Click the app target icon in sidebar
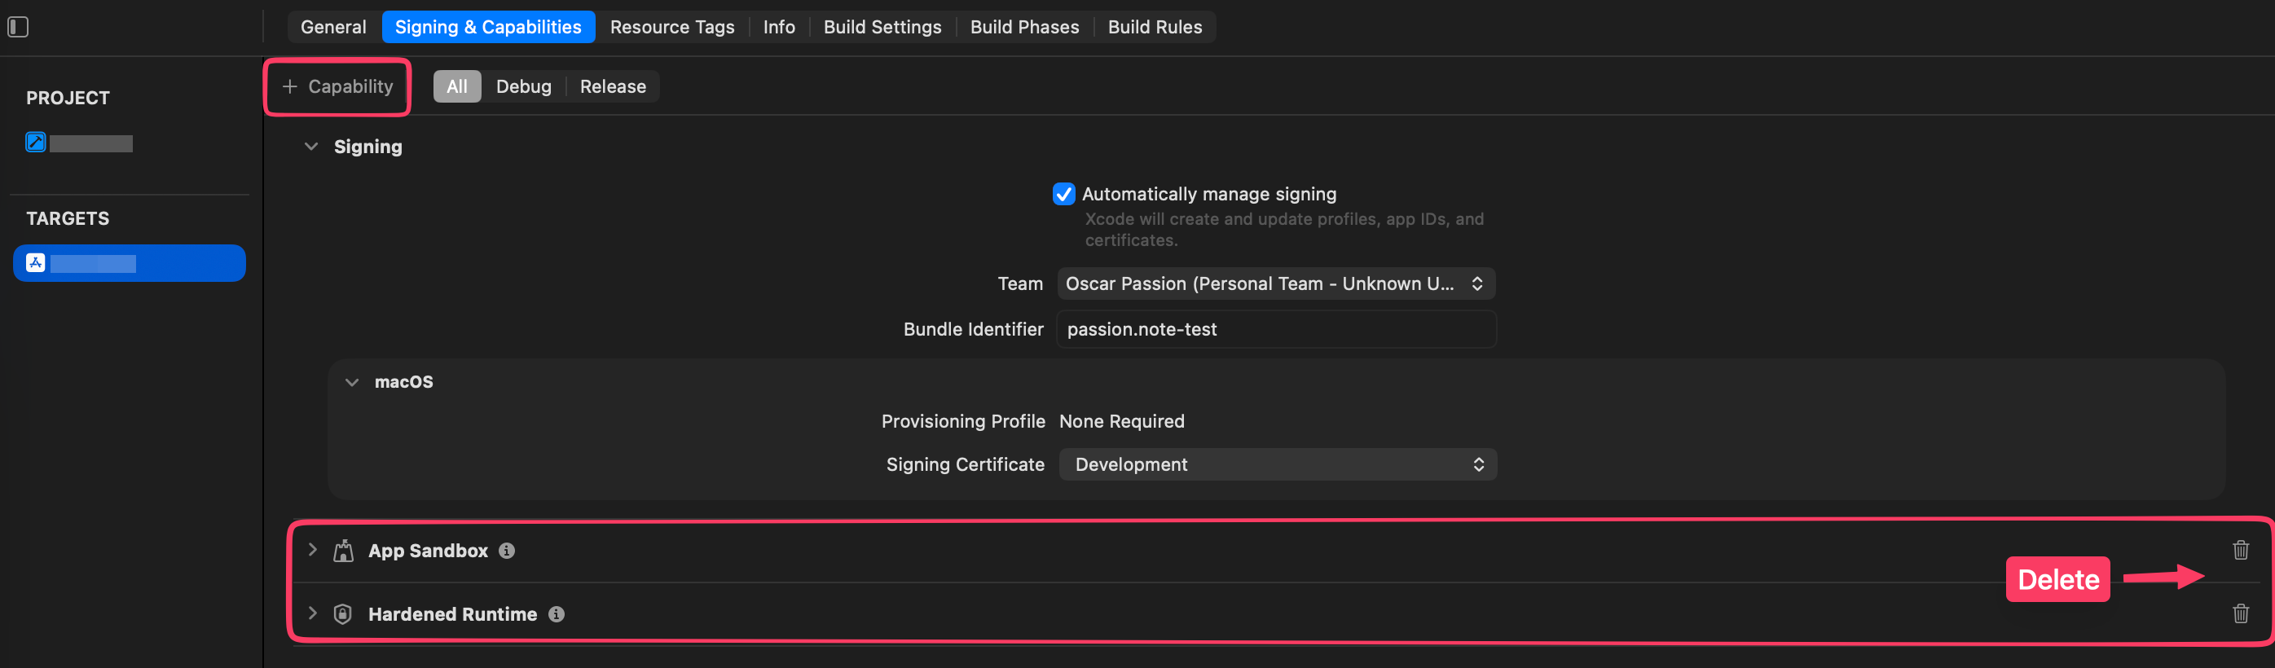Viewport: 2275px width, 668px height. [x=35, y=263]
